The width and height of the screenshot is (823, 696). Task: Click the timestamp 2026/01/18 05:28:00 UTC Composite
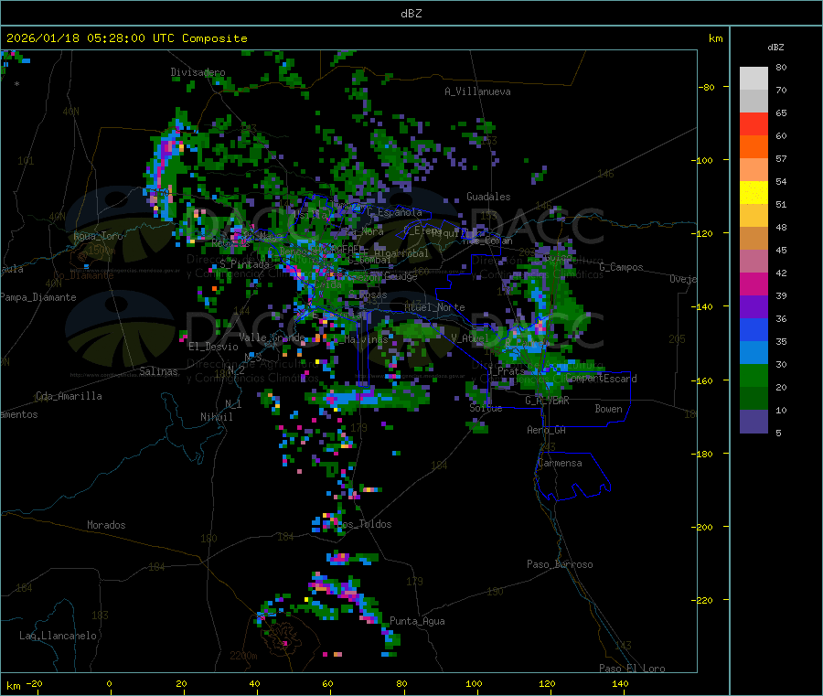[x=126, y=38]
